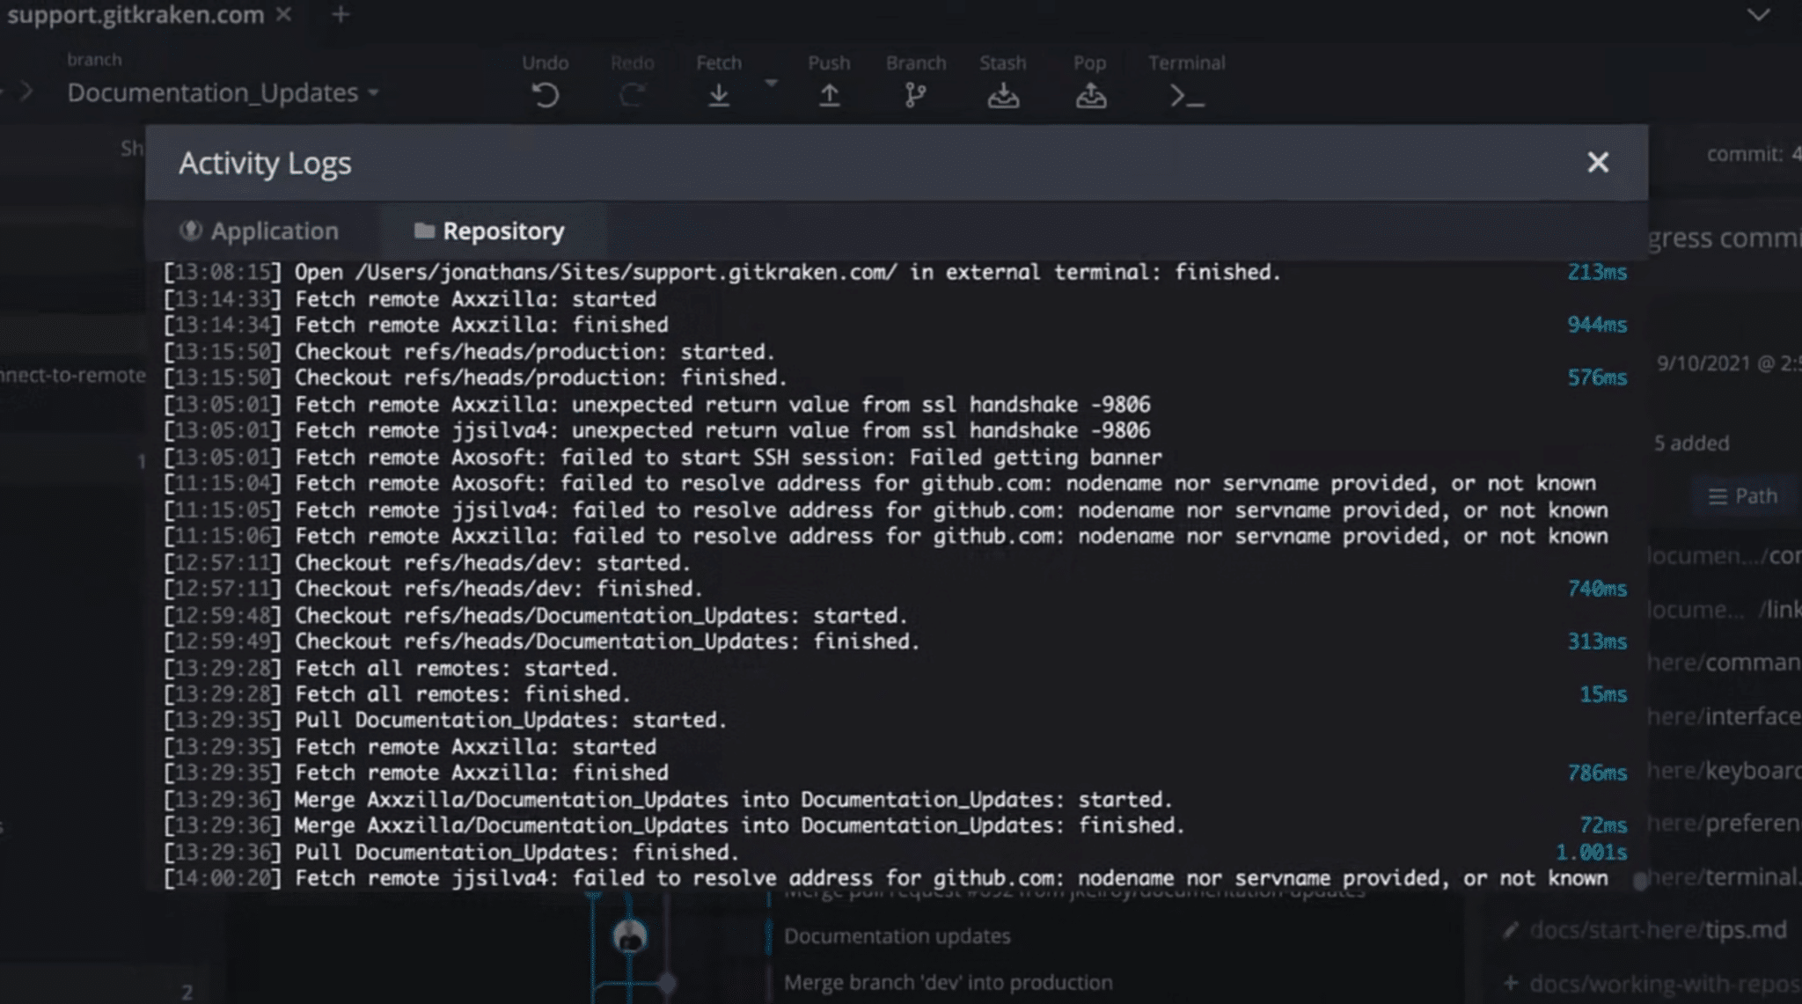
Task: Click the Push upload icon
Action: [829, 94]
